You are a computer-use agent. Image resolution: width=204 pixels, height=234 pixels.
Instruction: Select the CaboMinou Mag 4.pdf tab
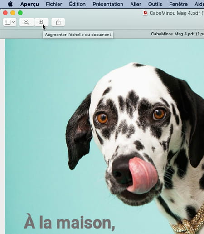click(177, 34)
